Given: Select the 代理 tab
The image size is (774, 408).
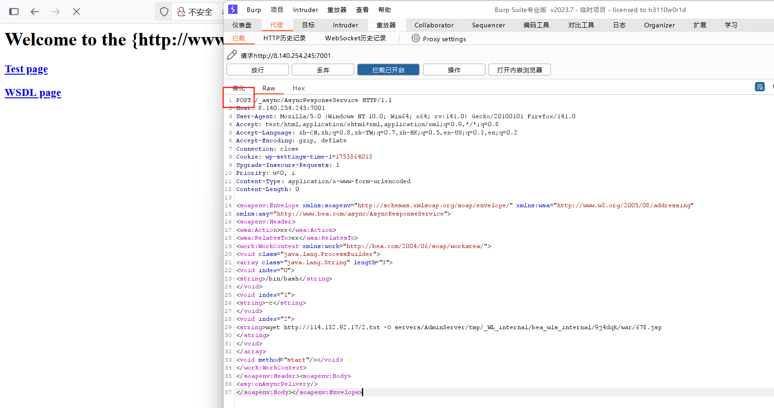Looking at the screenshot, I should click(x=277, y=25).
